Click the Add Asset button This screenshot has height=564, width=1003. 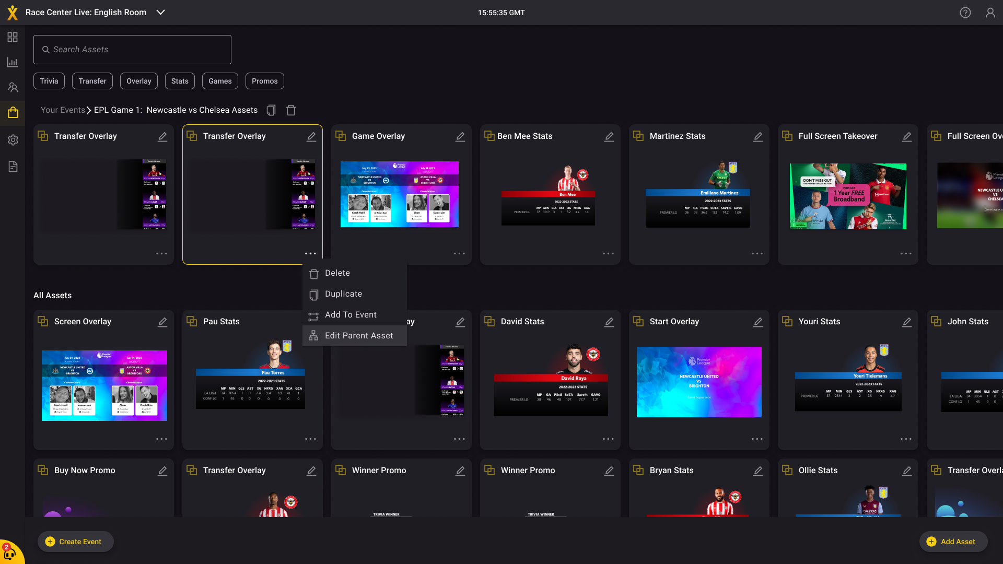pyautogui.click(x=953, y=542)
